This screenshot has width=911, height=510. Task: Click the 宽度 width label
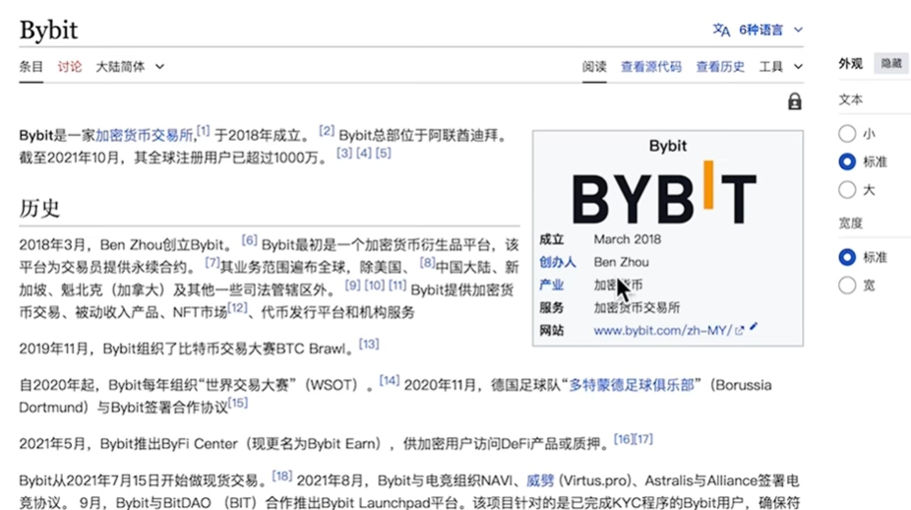coord(851,223)
